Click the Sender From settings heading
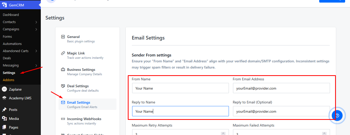Viewport: 350px width, 135px height. tap(152, 55)
